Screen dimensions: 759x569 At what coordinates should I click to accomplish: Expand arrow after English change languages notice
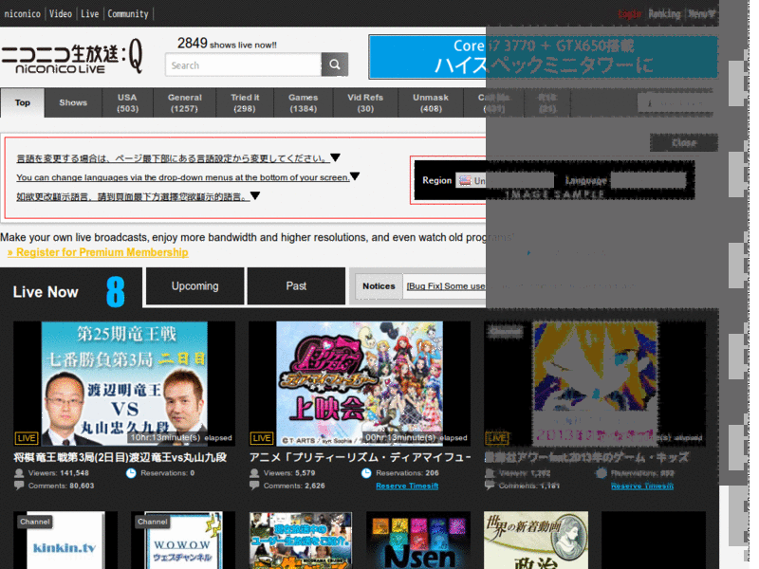click(x=355, y=176)
